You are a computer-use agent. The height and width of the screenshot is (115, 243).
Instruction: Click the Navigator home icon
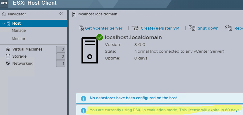coord(4,14)
